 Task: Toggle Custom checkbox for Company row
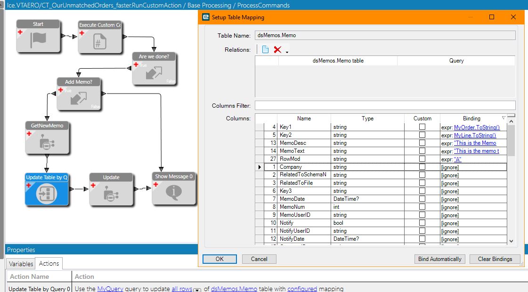(422, 166)
